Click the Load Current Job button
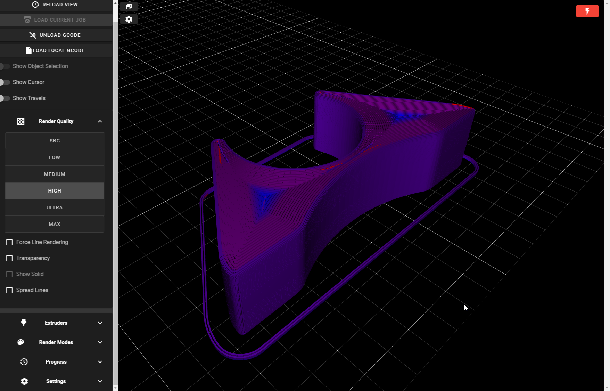 [56, 20]
